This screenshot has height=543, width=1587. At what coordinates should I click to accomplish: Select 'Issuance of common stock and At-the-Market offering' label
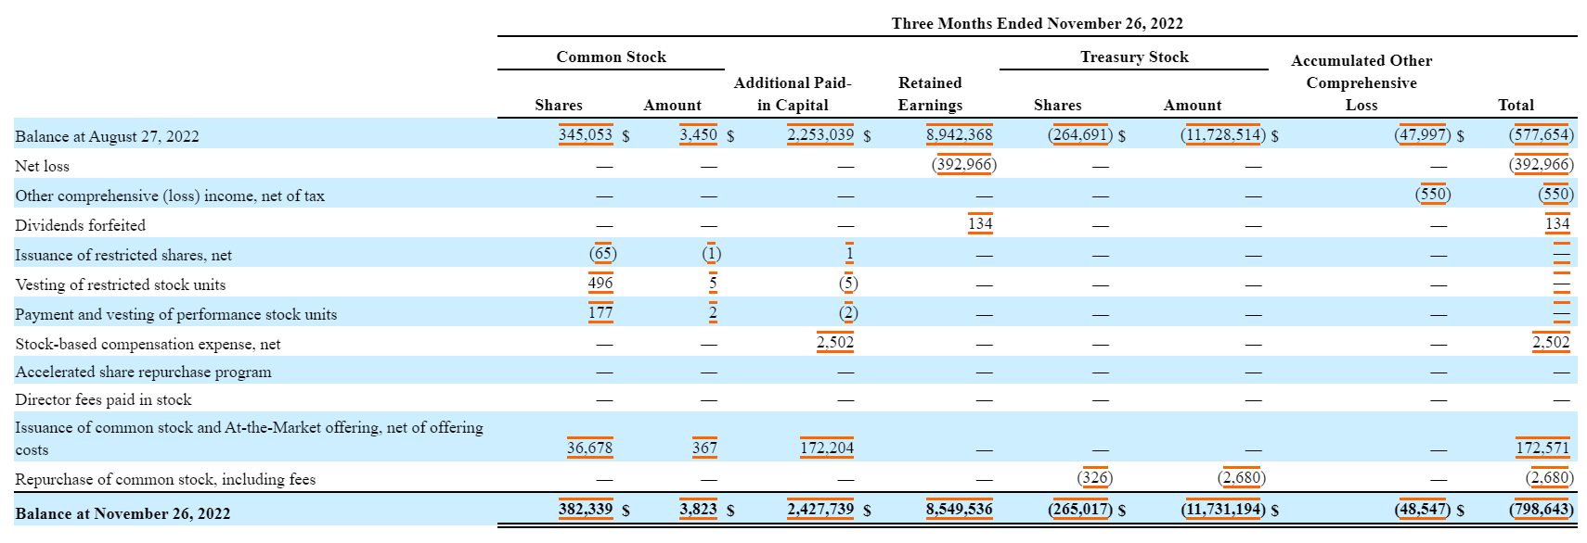tap(249, 438)
